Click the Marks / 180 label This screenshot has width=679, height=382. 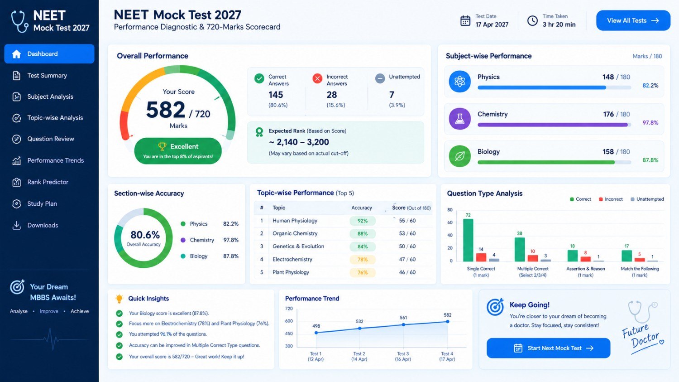tap(647, 56)
